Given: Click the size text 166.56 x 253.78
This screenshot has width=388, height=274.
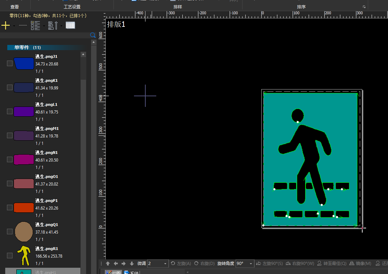Looking at the screenshot, I should click(49, 256).
